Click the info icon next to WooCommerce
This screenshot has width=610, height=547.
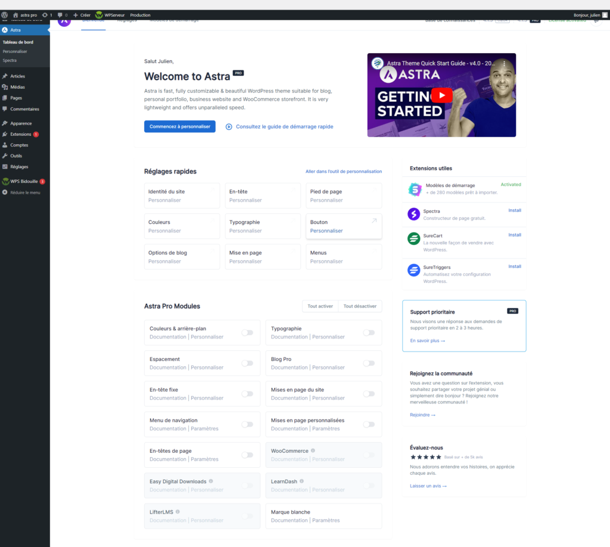[x=313, y=451]
